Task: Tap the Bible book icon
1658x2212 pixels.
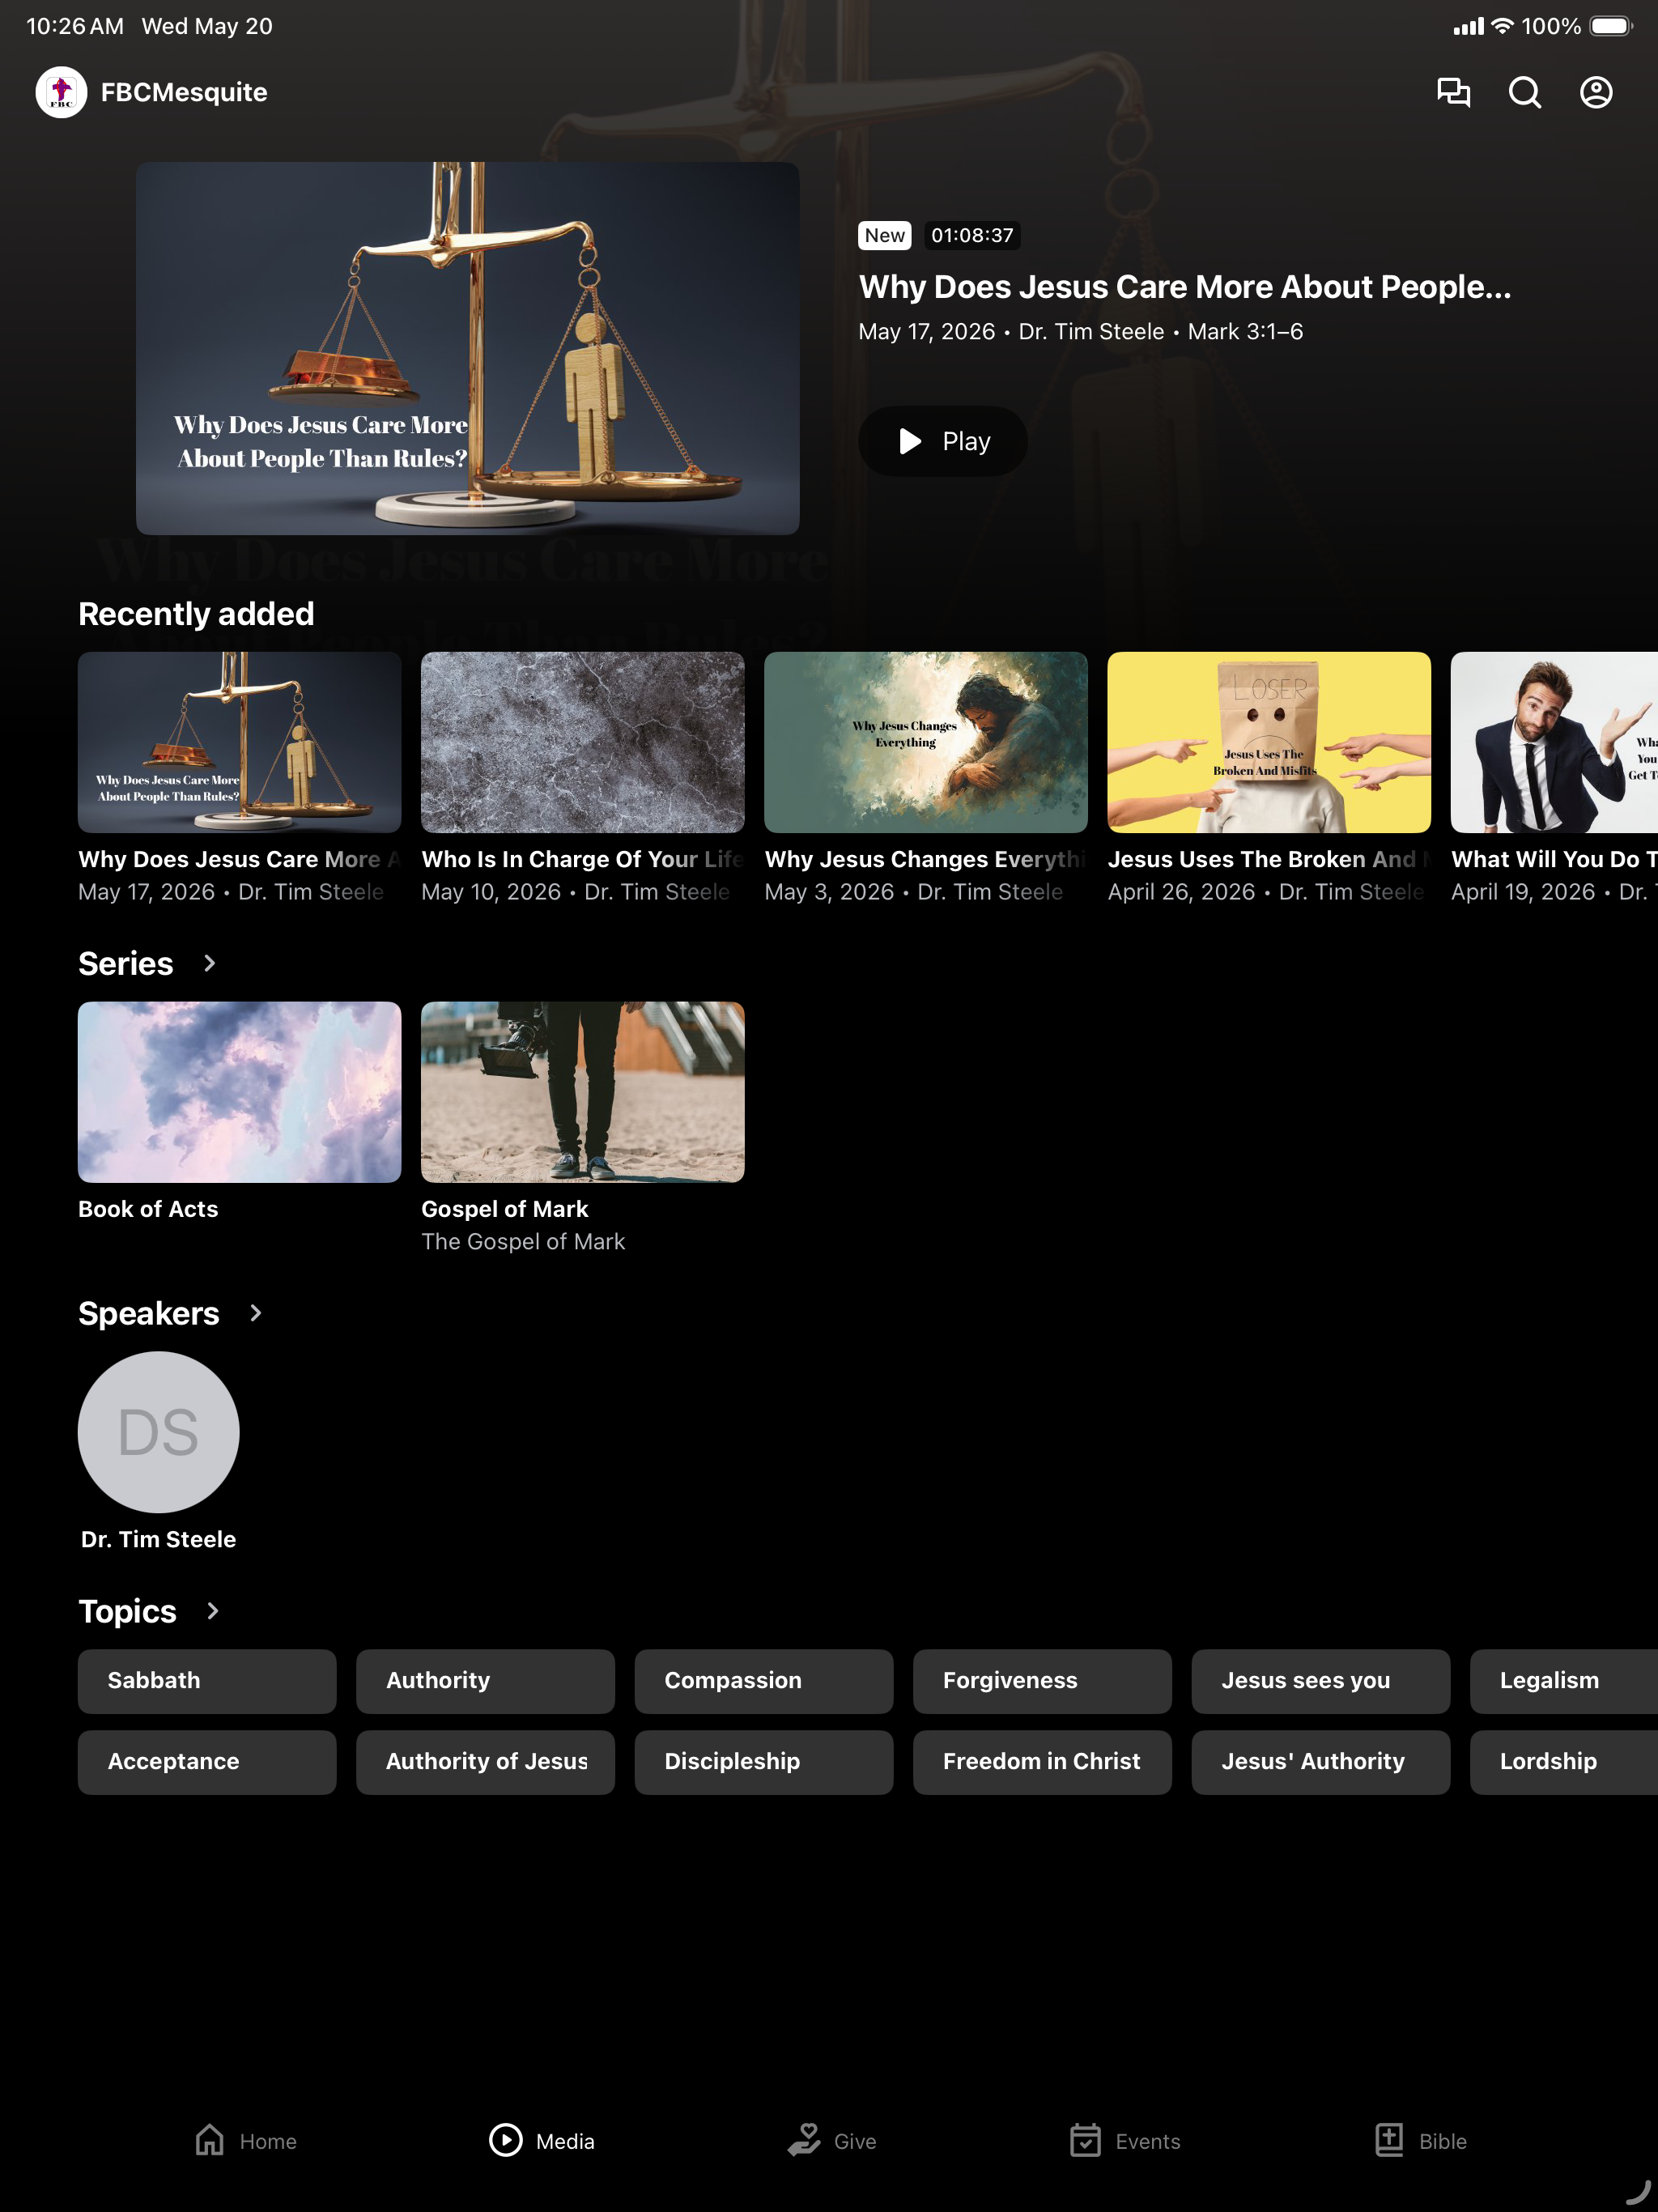Action: pyautogui.click(x=1389, y=2140)
